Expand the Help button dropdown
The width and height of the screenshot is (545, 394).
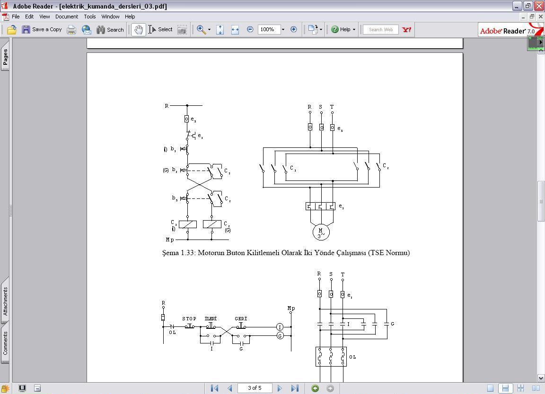[354, 29]
